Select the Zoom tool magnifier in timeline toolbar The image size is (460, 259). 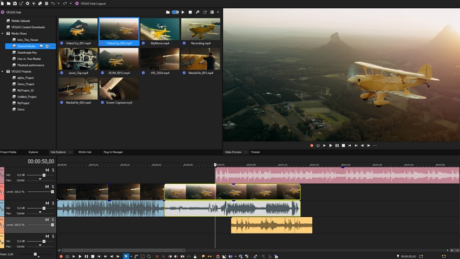click(149, 256)
